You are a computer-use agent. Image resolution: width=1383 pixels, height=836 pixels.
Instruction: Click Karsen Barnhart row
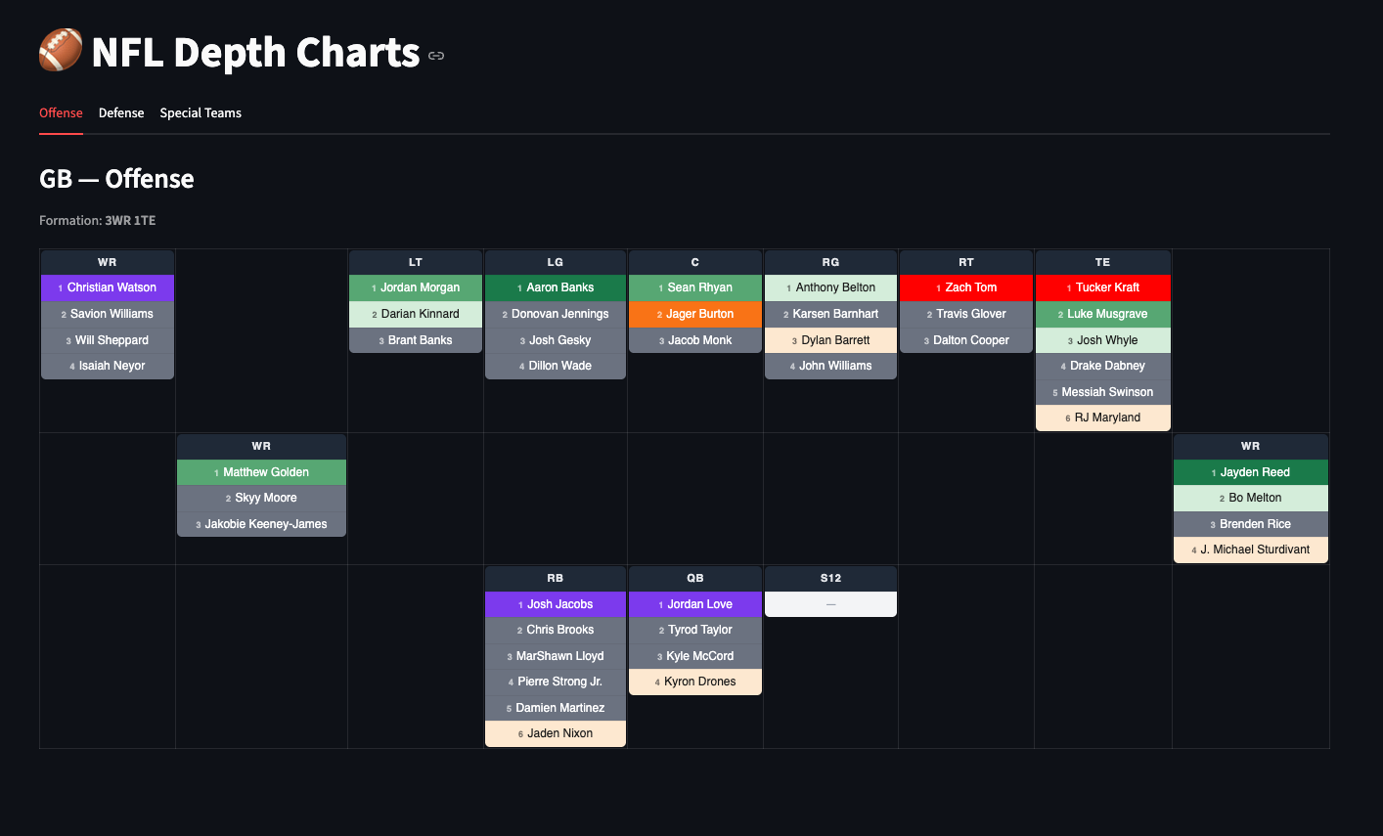pyautogui.click(x=830, y=314)
